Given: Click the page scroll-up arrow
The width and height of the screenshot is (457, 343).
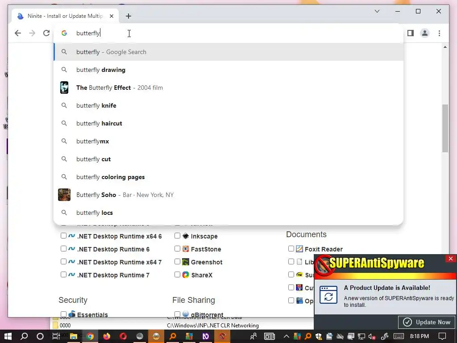Looking at the screenshot, I should (x=445, y=47).
